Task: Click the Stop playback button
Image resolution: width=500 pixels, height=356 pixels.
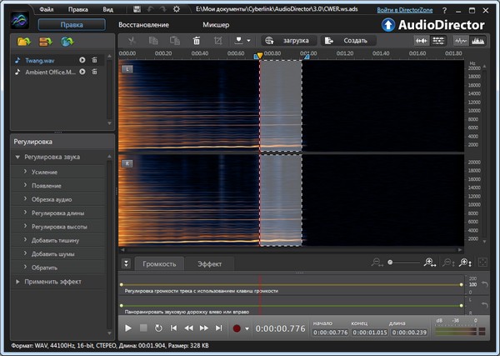Action: click(142, 328)
